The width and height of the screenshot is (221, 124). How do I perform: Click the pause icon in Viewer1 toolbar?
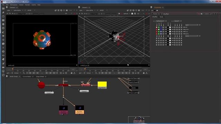(139, 10)
